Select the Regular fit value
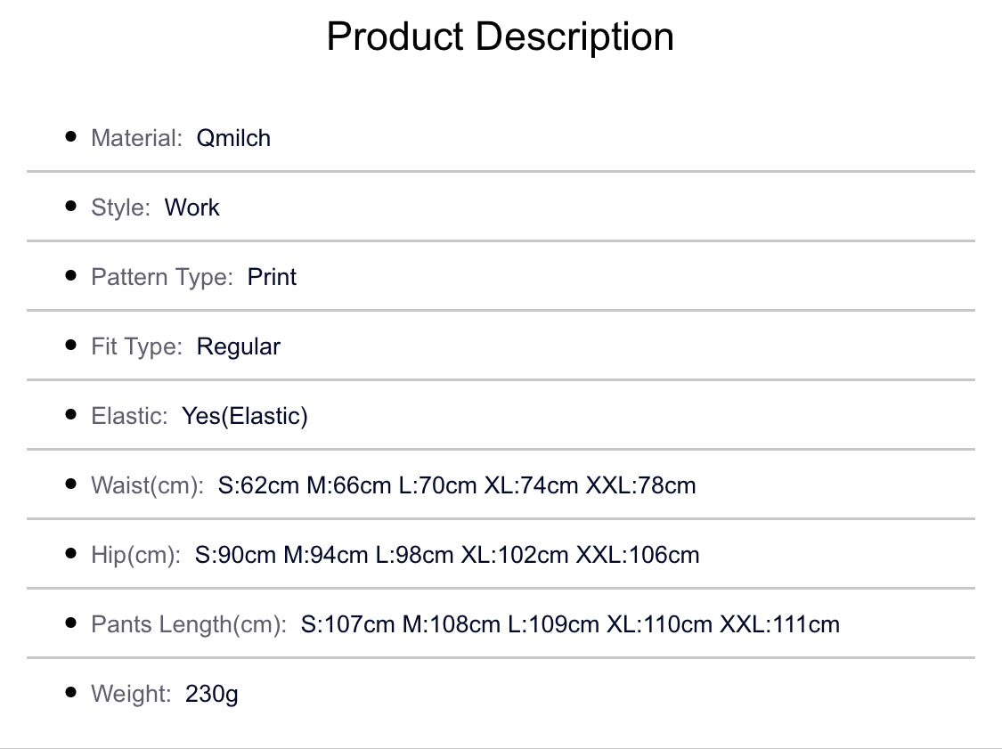Viewport: 1002px width, 749px height. point(238,346)
